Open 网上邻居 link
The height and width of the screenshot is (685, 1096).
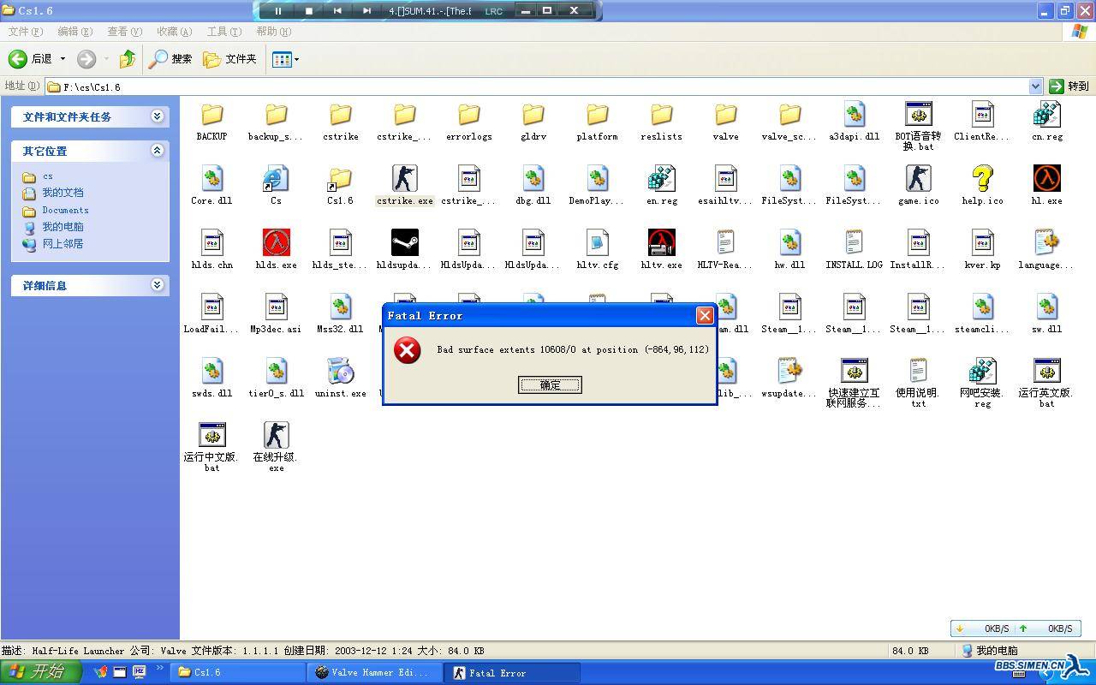tap(63, 244)
